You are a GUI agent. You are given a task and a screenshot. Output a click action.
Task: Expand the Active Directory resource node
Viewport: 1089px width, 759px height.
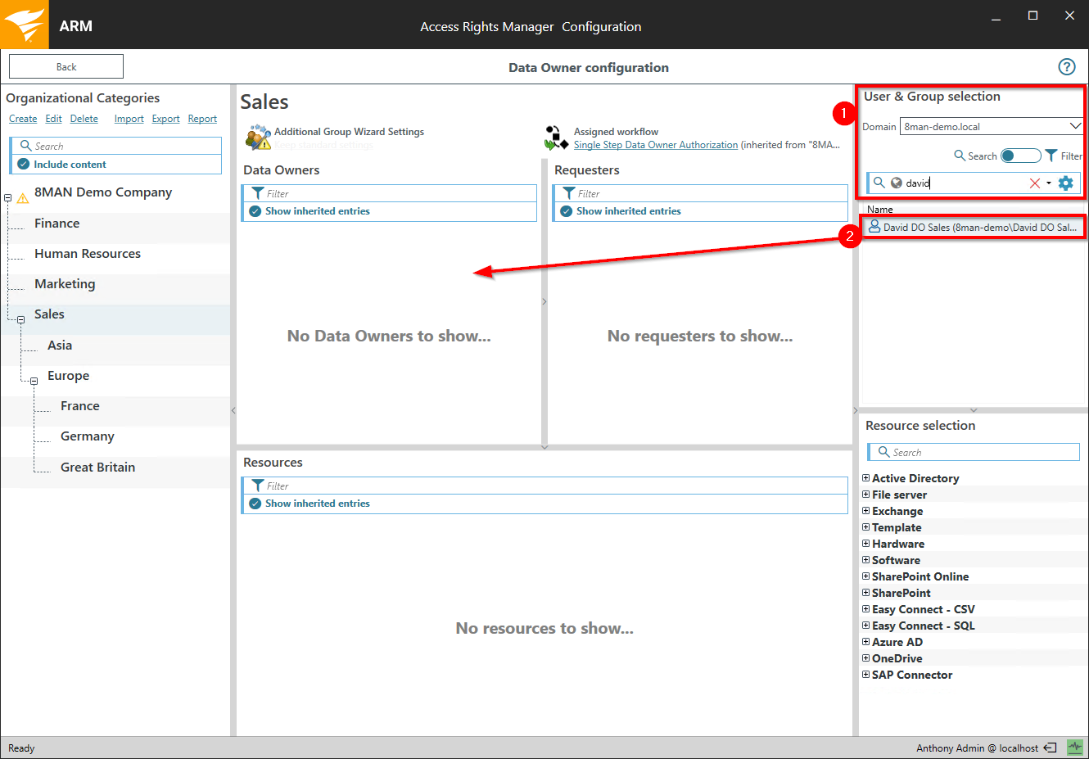(x=865, y=478)
